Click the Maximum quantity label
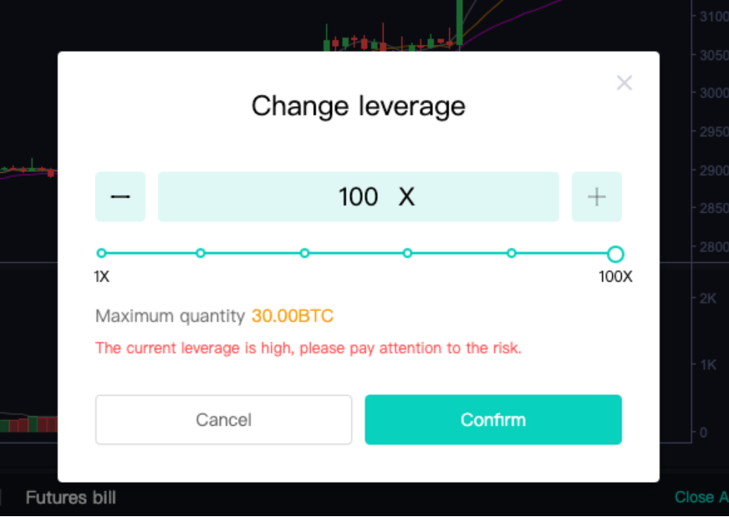 pyautogui.click(x=170, y=316)
